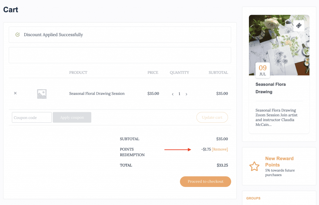
Task: Select the quantity value field
Action: pyautogui.click(x=179, y=94)
